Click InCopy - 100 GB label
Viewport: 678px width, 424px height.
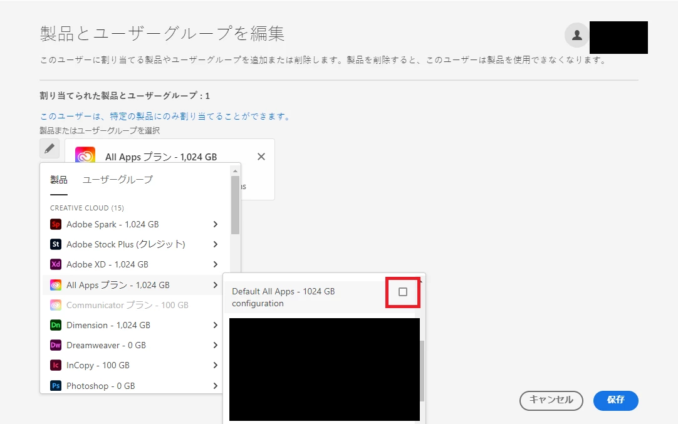(98, 365)
